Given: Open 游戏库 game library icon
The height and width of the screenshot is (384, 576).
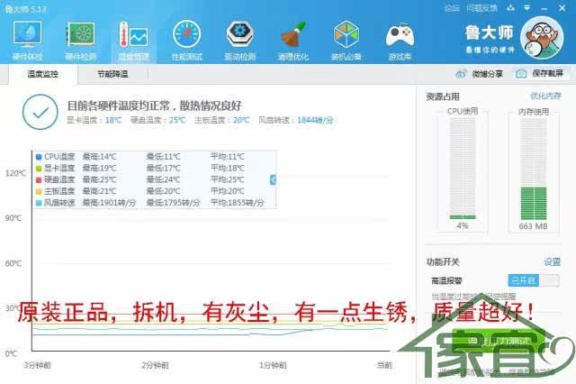Looking at the screenshot, I should click(x=400, y=41).
